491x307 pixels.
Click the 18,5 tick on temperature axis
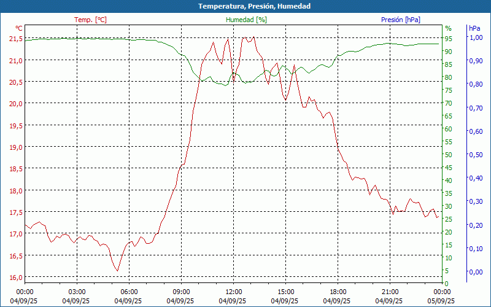pos(17,169)
